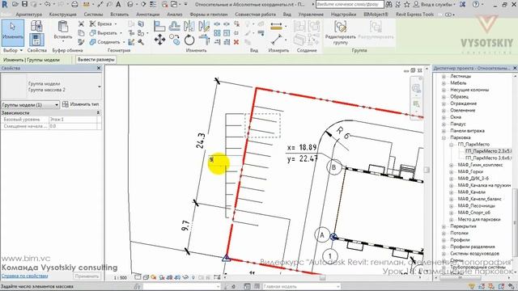Select the Offset tool icon

coord(175,26)
